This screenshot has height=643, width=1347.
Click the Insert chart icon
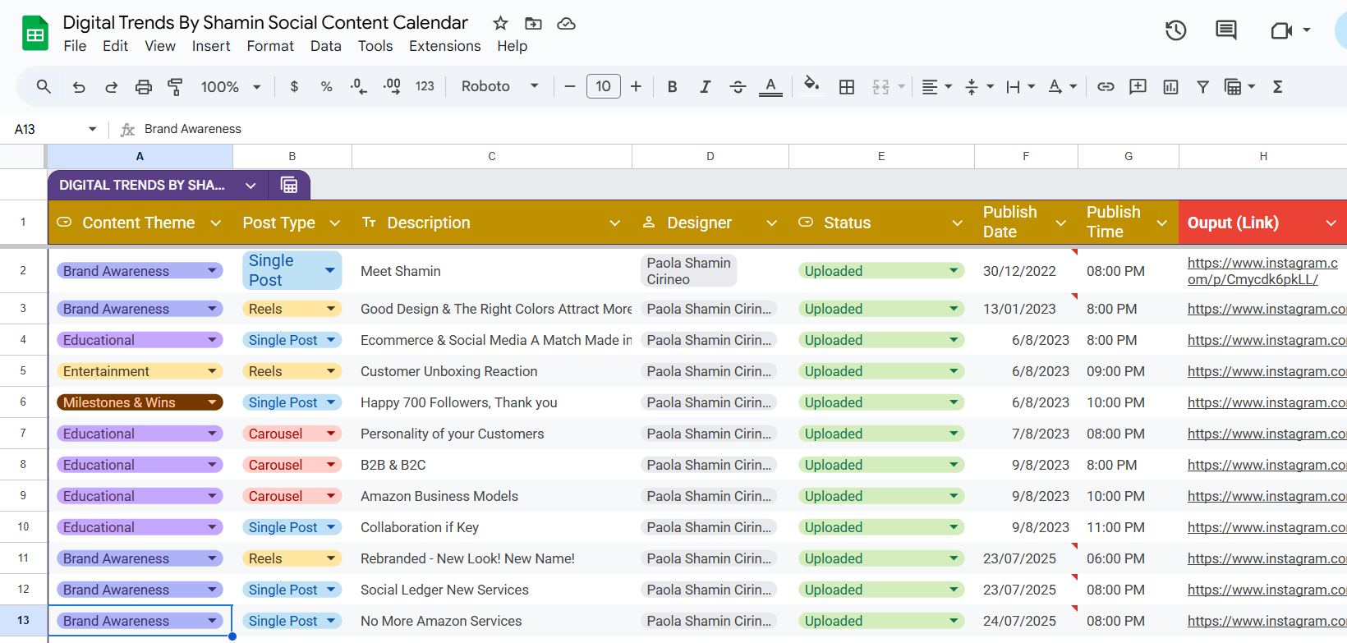(1170, 86)
